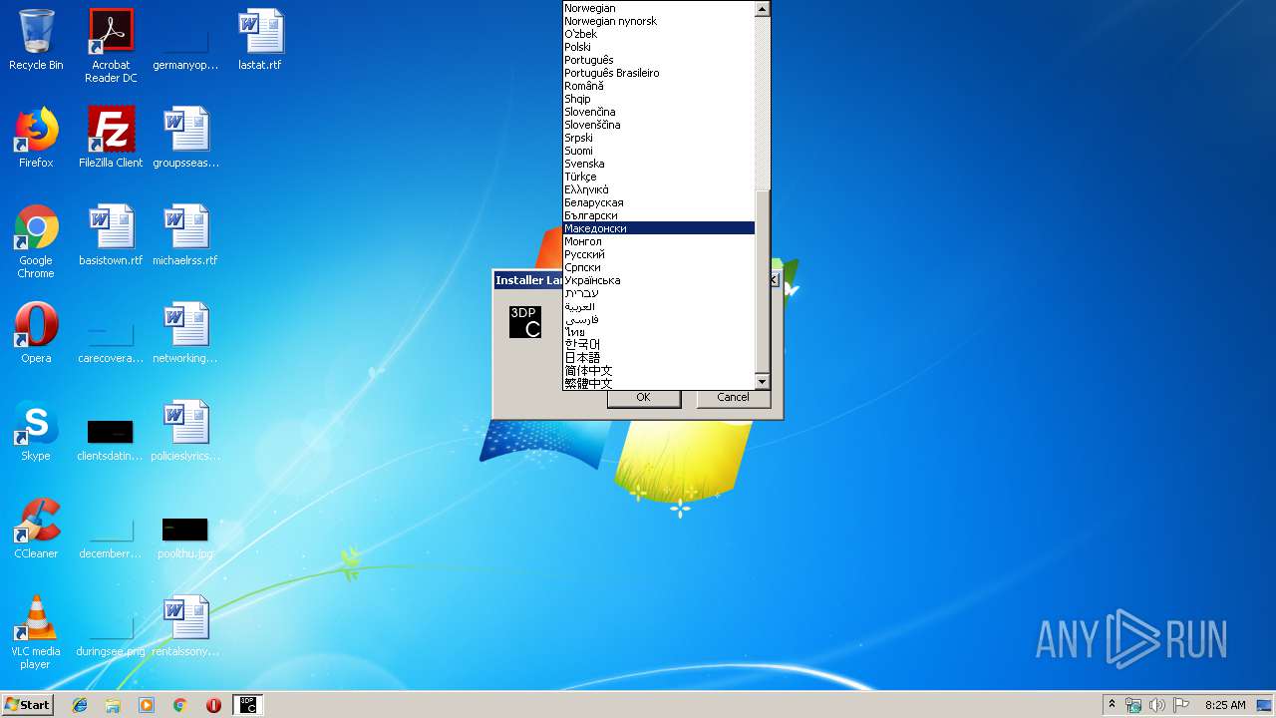Screen dimensions: 1276x718
Task: Select the decemberr desktop file
Action: pyautogui.click(x=111, y=538)
